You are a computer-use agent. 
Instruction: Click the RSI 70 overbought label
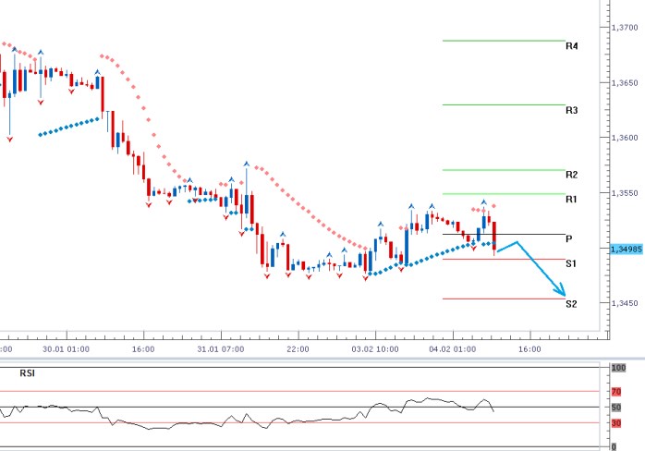(x=615, y=392)
